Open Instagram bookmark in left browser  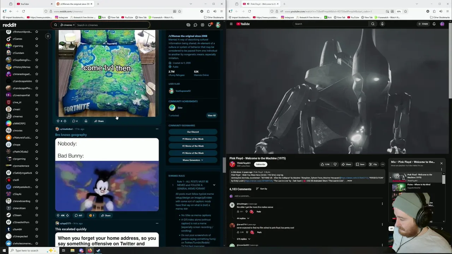[61, 17]
